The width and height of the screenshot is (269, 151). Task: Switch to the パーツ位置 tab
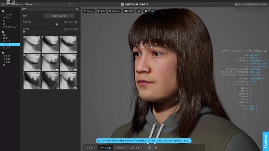[105, 148]
